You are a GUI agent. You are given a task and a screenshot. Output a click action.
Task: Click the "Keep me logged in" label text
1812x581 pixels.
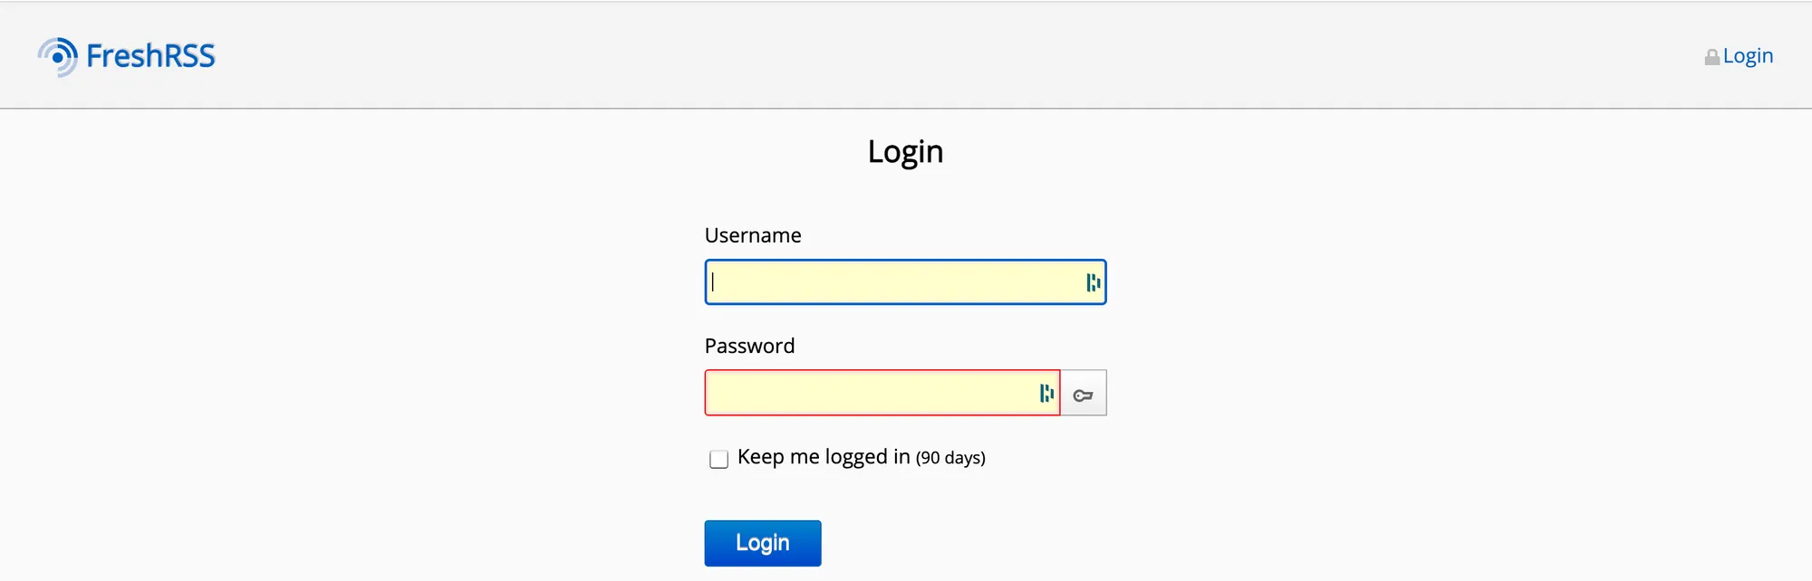pyautogui.click(x=824, y=457)
